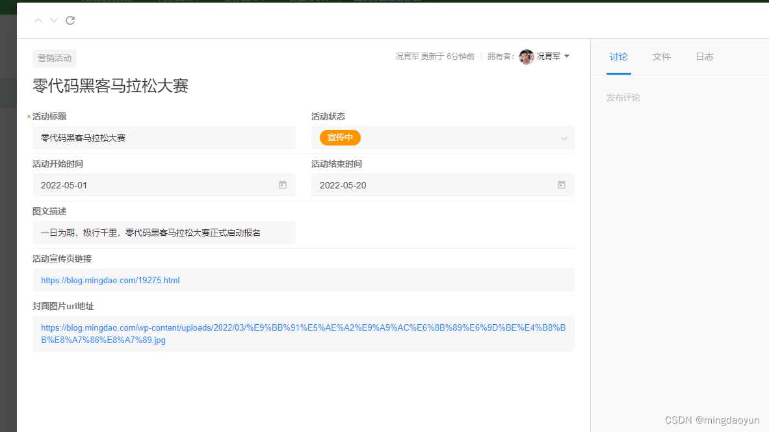Select the 宣传中 status badge
Viewport: 769px width, 432px height.
point(339,138)
